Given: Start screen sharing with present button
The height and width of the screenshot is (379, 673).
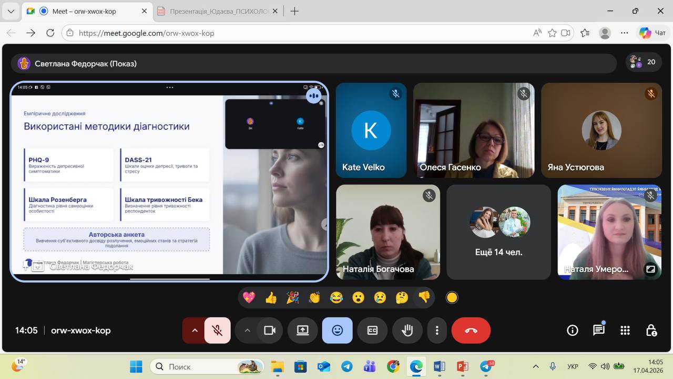Looking at the screenshot, I should [302, 331].
